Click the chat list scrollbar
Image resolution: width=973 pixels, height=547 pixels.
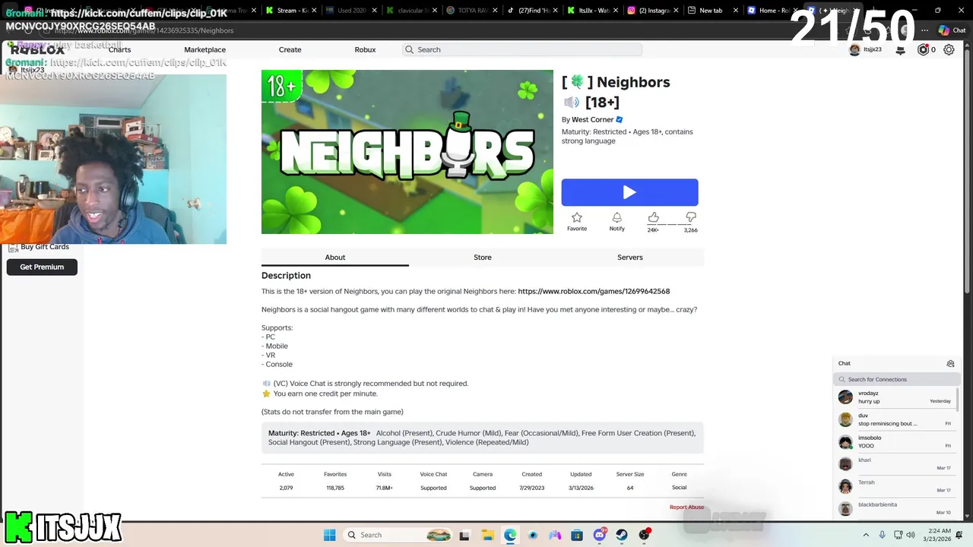tap(957, 399)
